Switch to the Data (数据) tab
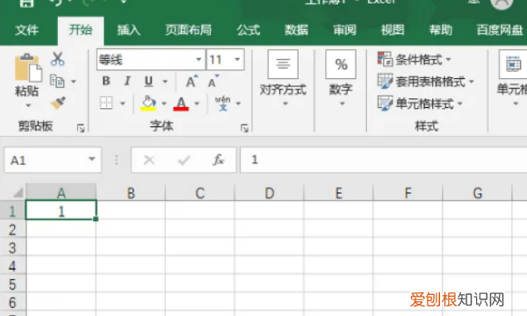Image resolution: width=527 pixels, height=316 pixels. tap(297, 30)
